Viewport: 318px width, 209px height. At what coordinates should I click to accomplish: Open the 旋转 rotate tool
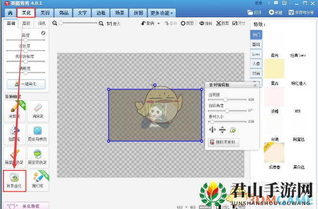coord(206,24)
